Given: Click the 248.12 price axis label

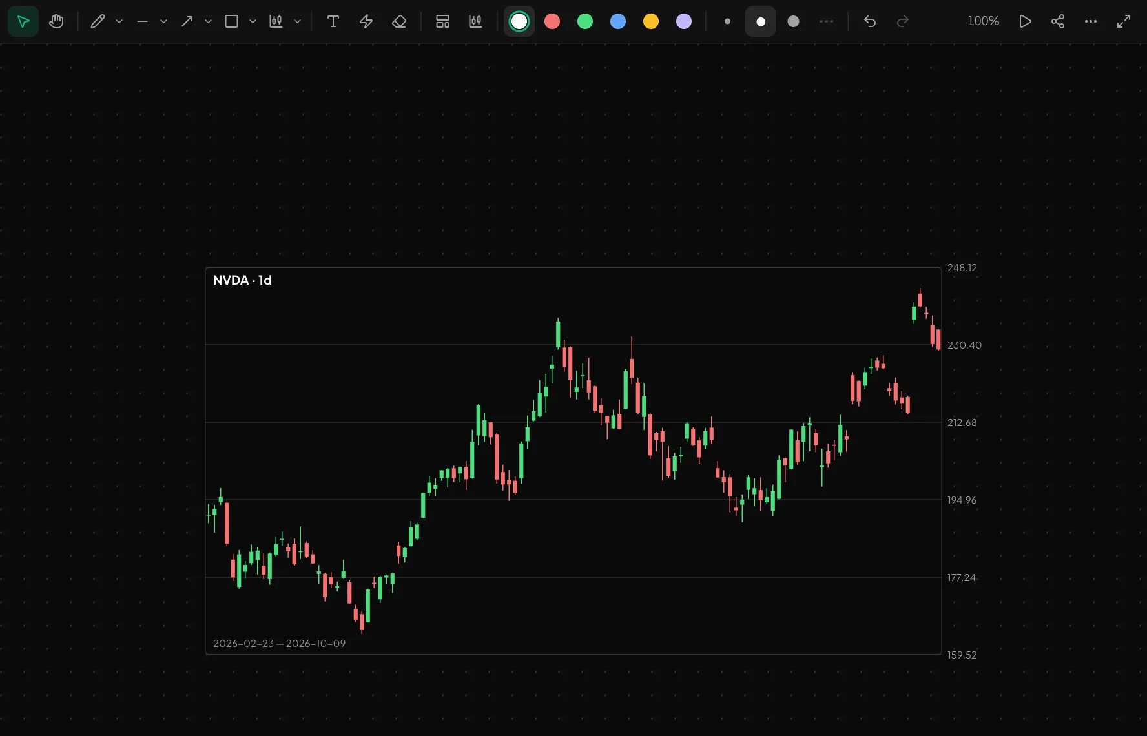Looking at the screenshot, I should coord(962,268).
